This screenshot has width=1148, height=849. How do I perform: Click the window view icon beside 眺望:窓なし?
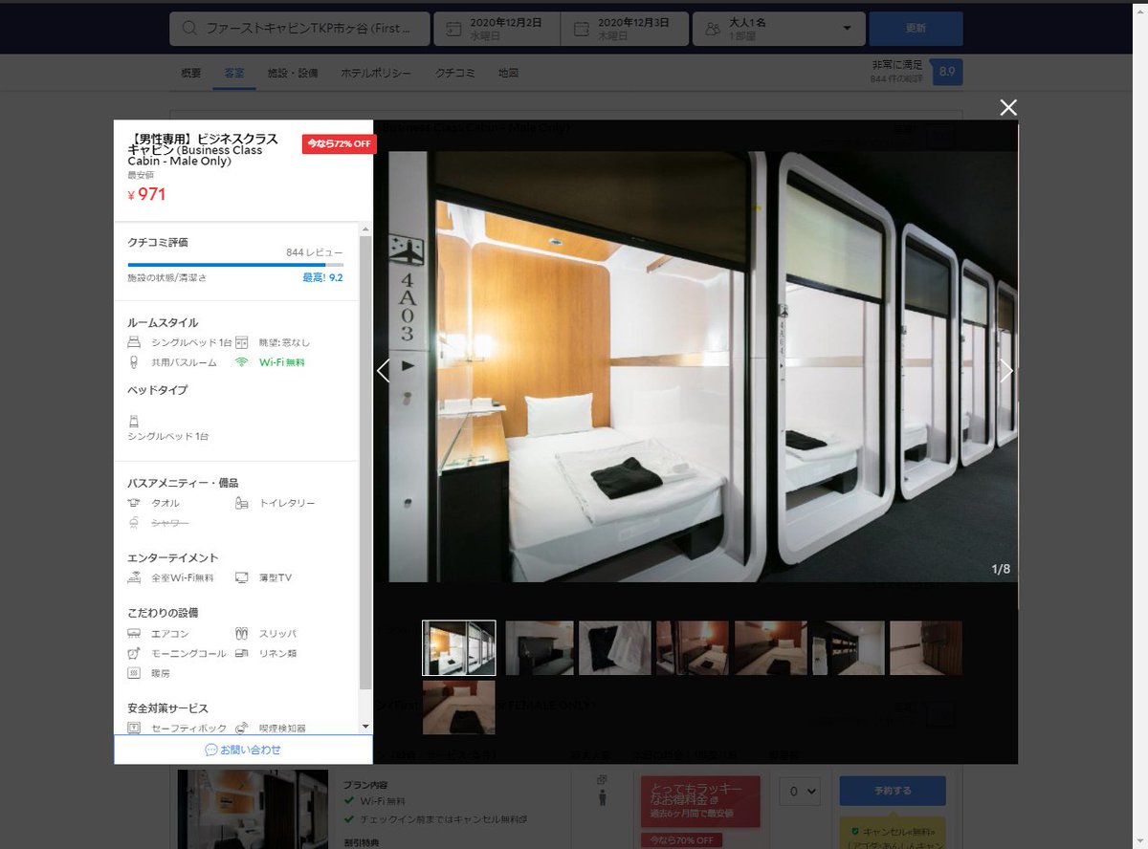point(242,342)
